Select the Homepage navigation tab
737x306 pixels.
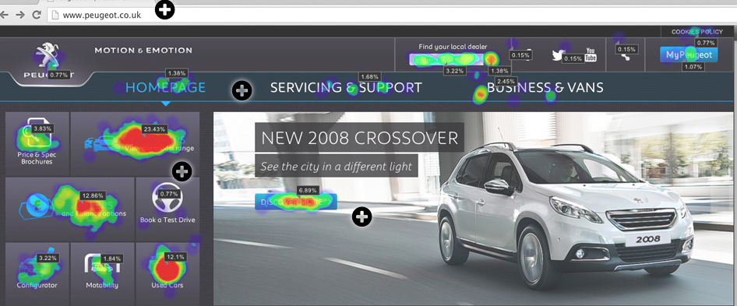[x=165, y=87]
